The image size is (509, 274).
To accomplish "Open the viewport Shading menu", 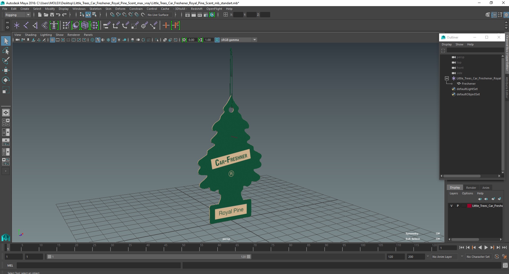I will pyautogui.click(x=31, y=35).
